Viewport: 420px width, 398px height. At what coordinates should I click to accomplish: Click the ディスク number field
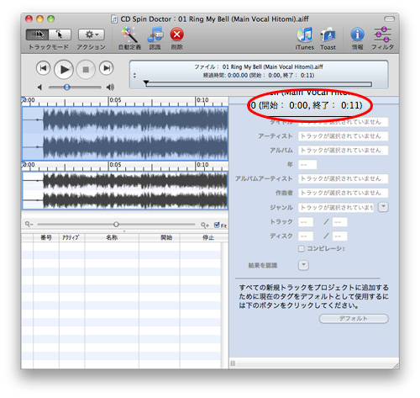[306, 236]
